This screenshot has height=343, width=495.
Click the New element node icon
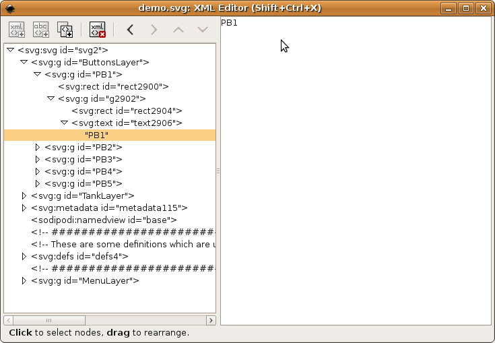pos(17,30)
